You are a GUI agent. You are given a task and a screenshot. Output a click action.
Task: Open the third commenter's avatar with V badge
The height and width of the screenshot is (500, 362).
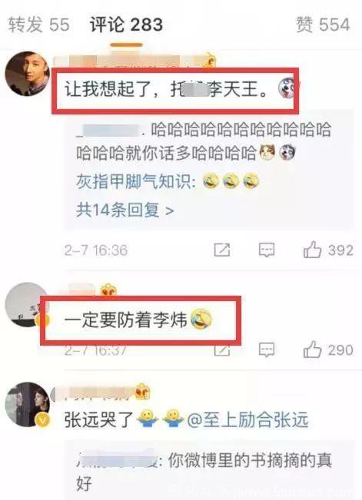(x=28, y=404)
